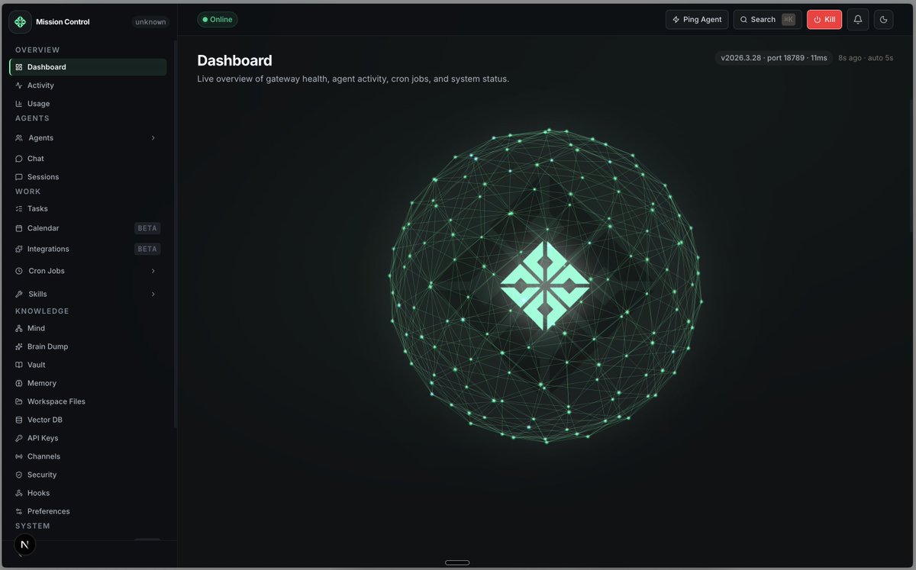Click the Channels broadcast icon

pyautogui.click(x=19, y=456)
